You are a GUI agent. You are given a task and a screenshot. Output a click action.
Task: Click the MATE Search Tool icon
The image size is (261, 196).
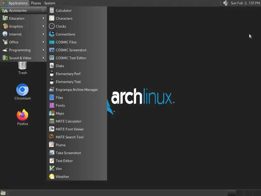click(51, 137)
